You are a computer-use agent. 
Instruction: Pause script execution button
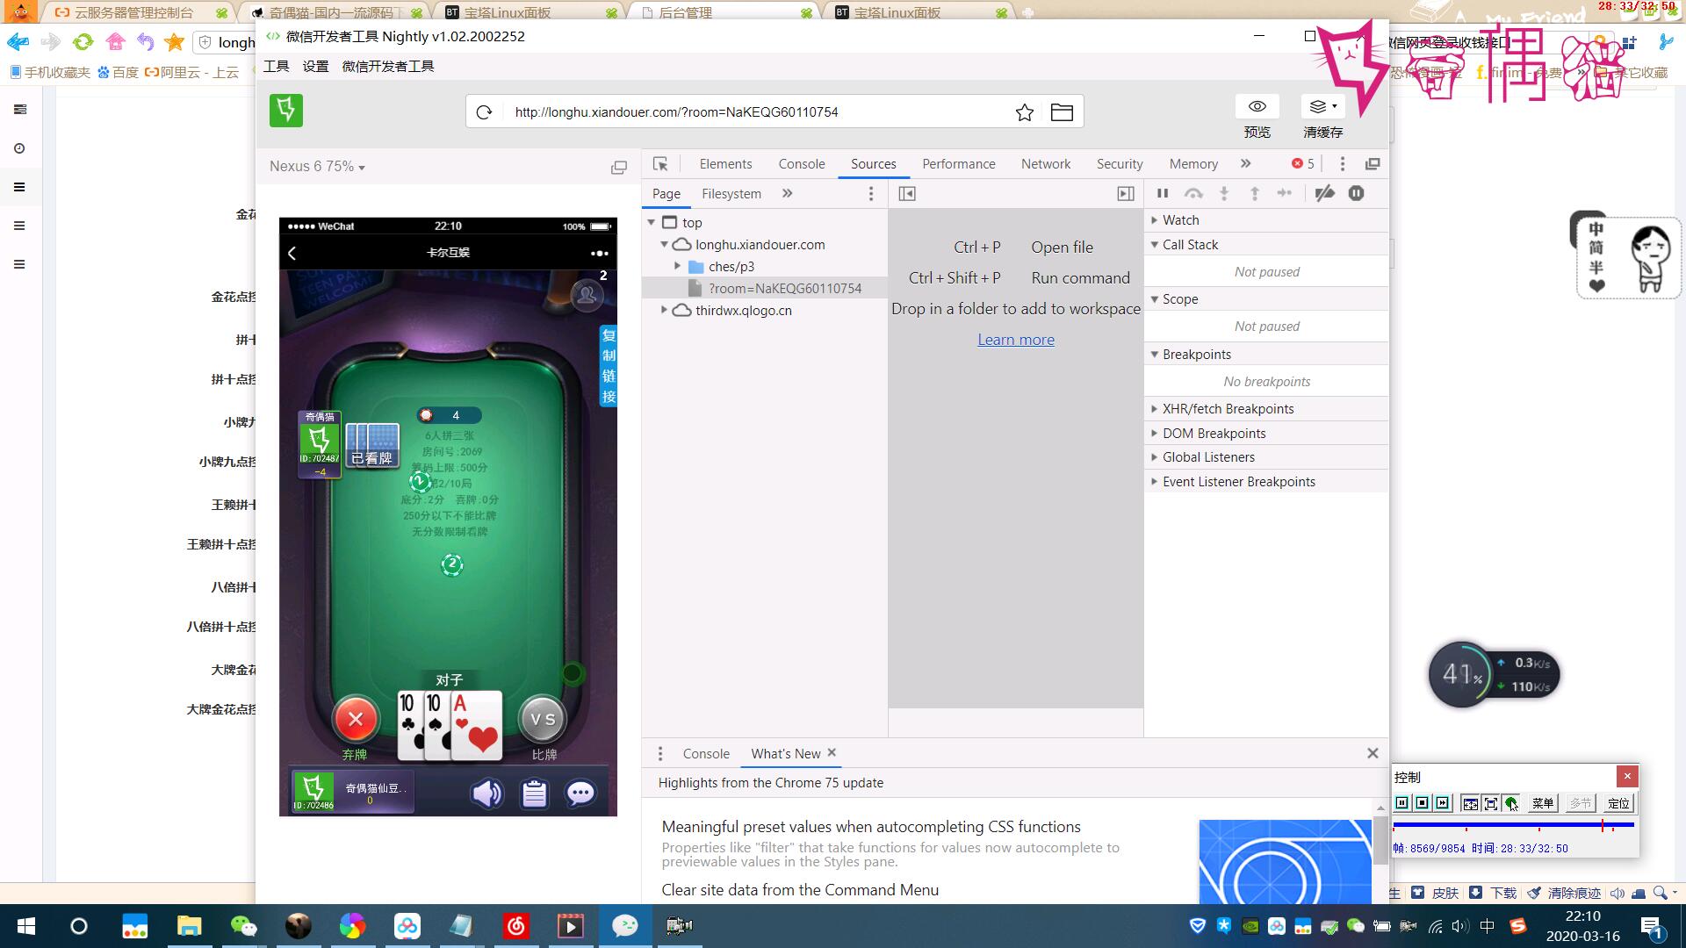(1163, 193)
